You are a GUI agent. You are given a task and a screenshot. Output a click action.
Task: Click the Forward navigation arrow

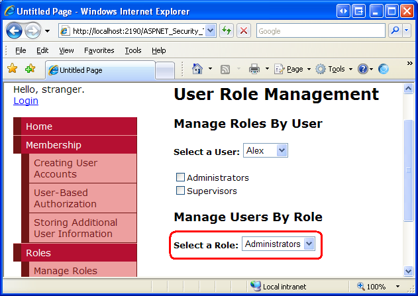(x=32, y=31)
